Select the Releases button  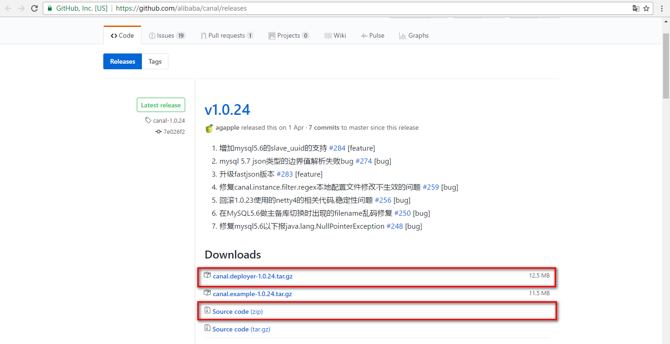tap(122, 61)
